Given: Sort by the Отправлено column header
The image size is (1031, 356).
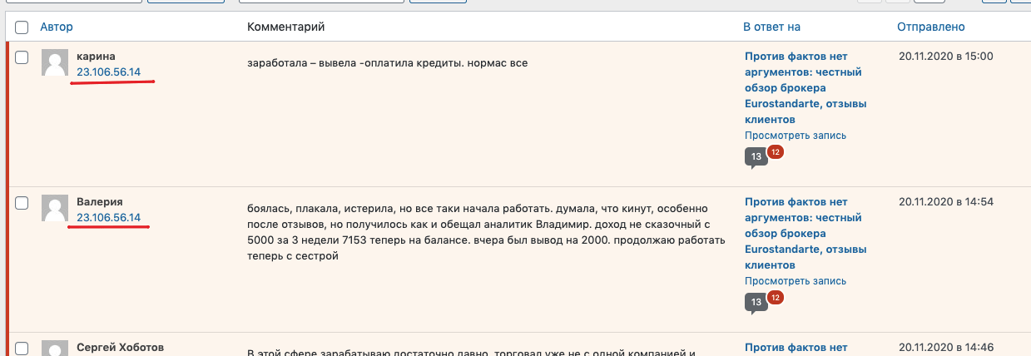Looking at the screenshot, I should pos(930,27).
